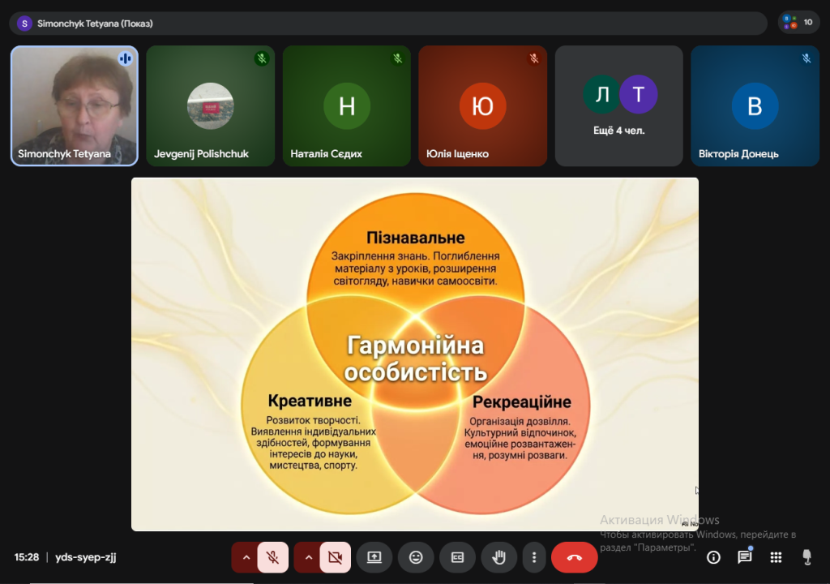Click the shared presentation slide
The image size is (830, 584).
tap(415, 354)
